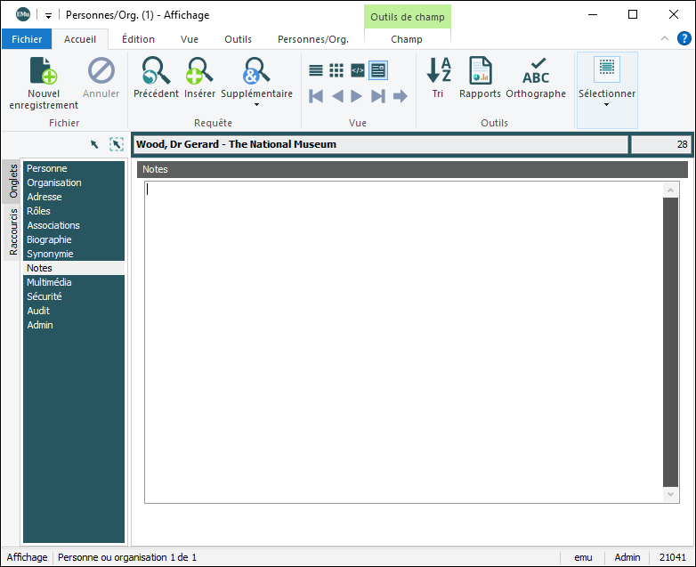696x567 pixels.
Task: Expand the Sélectionner dropdown
Action: (x=607, y=104)
